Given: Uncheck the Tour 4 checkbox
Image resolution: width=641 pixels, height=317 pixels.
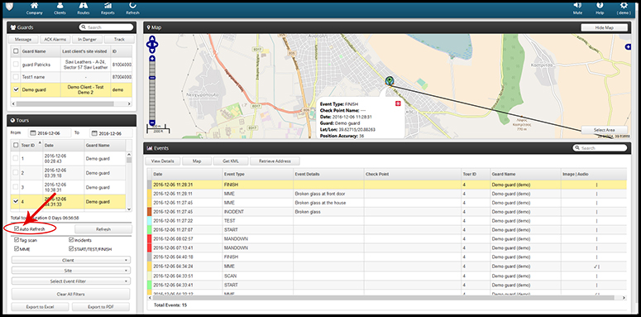Looking at the screenshot, I should [x=16, y=201].
